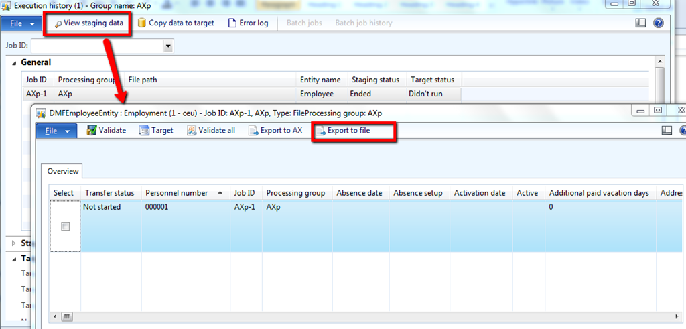Click Staging status column header
Viewport: 686px width, 329px height.
click(376, 80)
